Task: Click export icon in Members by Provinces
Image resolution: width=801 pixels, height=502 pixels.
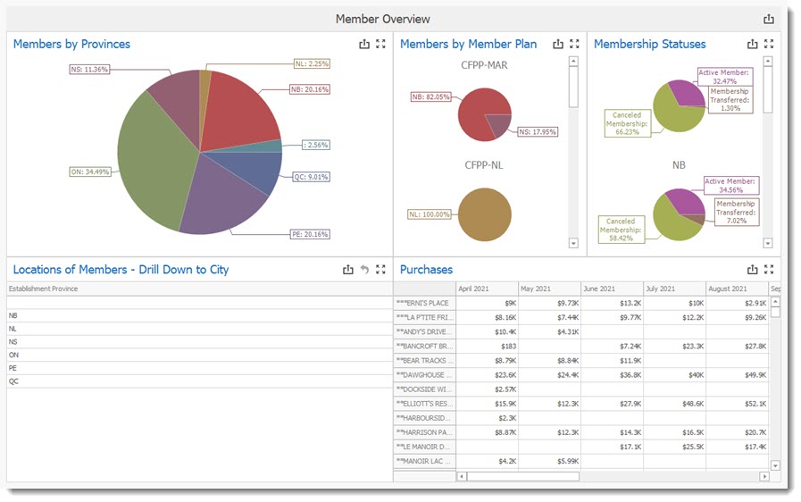Action: pos(363,44)
